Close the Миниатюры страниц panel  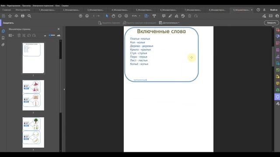click(59, 29)
